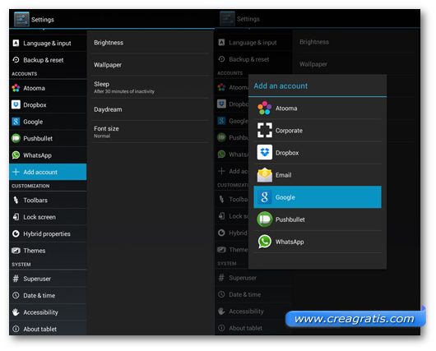Click the WhatsApp icon in left sidebar
The width and height of the screenshot is (436, 351).
coord(16,155)
